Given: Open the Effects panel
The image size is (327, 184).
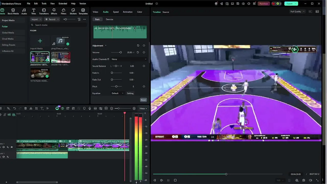Looking at the screenshot, I should 54,11.
